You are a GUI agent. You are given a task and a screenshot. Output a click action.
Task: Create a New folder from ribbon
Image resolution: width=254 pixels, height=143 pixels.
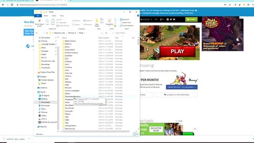pos(97,23)
